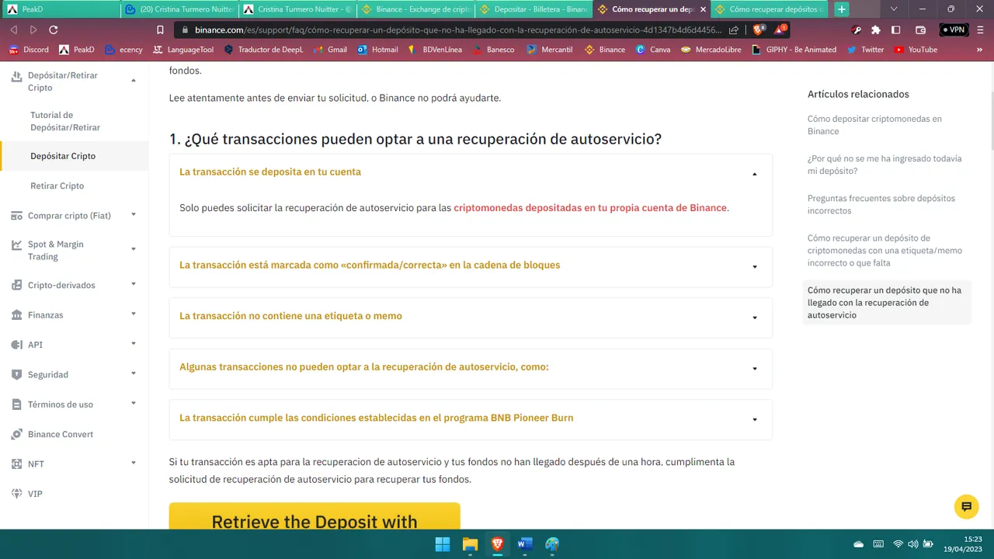Click red 'criptomonedas depositadas en tu propia cuenta' link

point(590,208)
